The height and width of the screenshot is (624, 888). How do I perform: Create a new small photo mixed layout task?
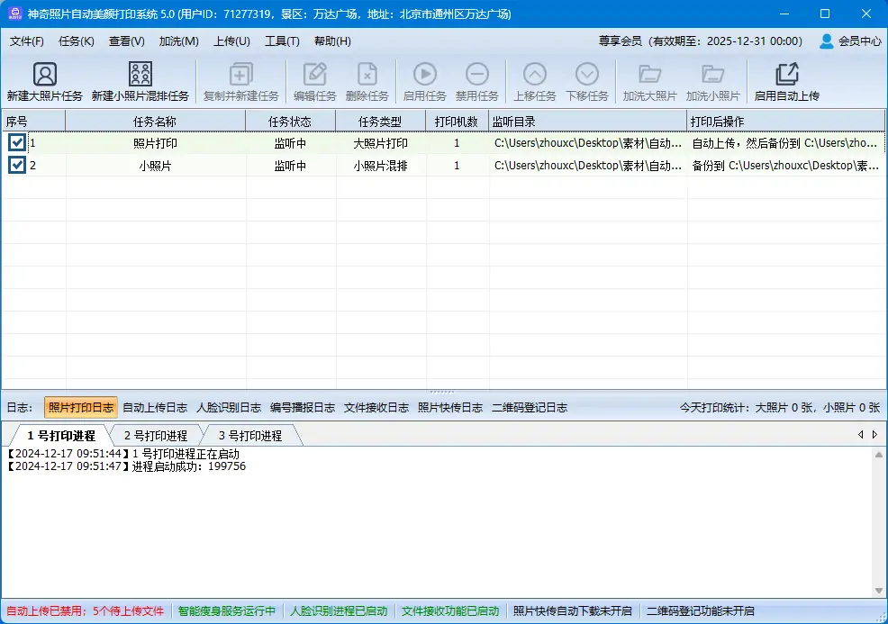tap(140, 75)
